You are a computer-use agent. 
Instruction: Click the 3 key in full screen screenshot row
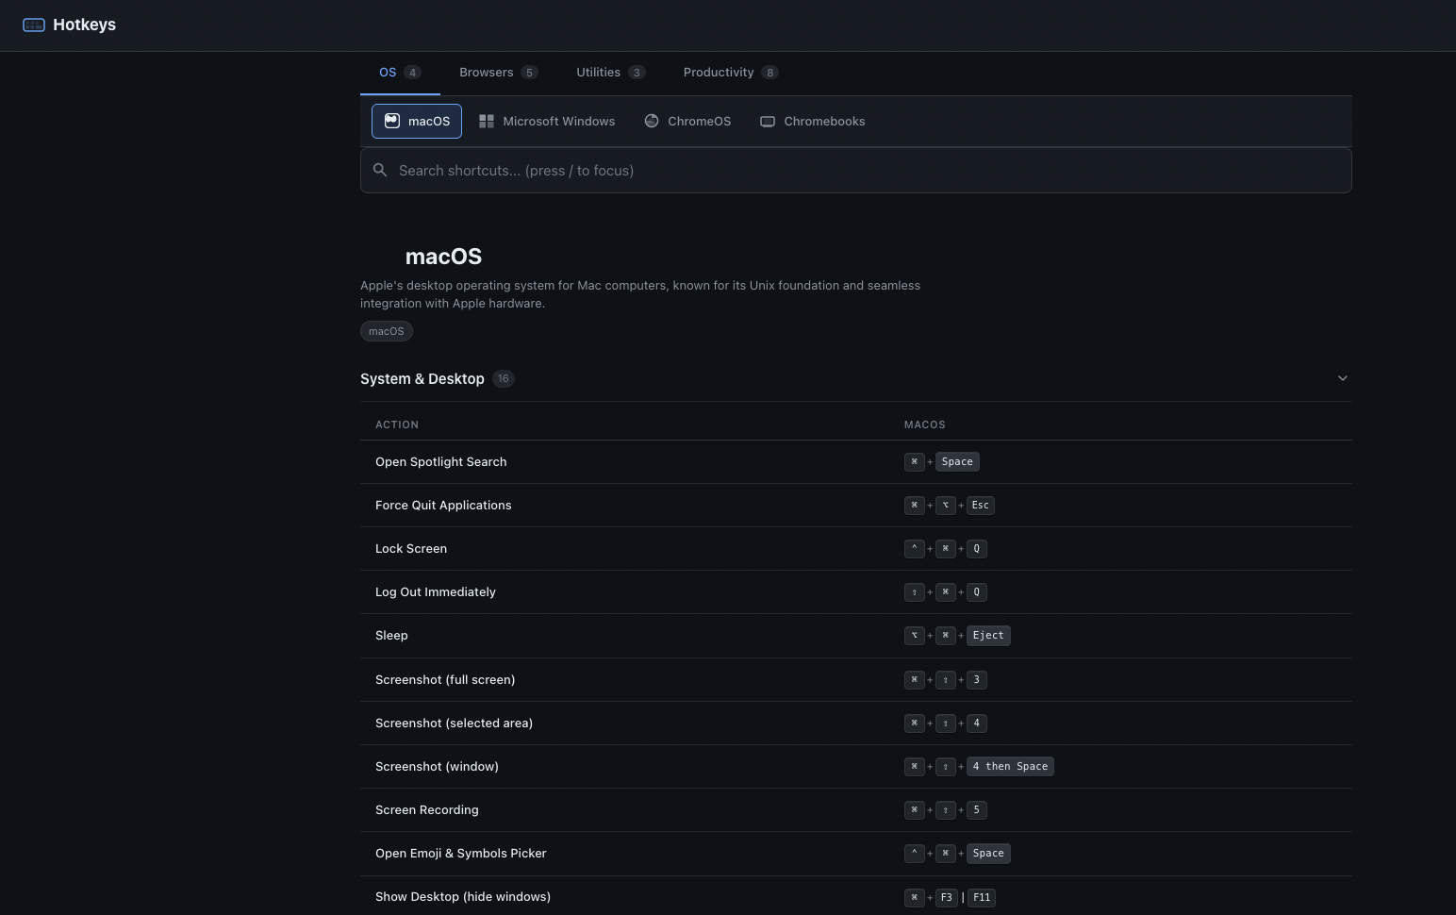tap(976, 680)
